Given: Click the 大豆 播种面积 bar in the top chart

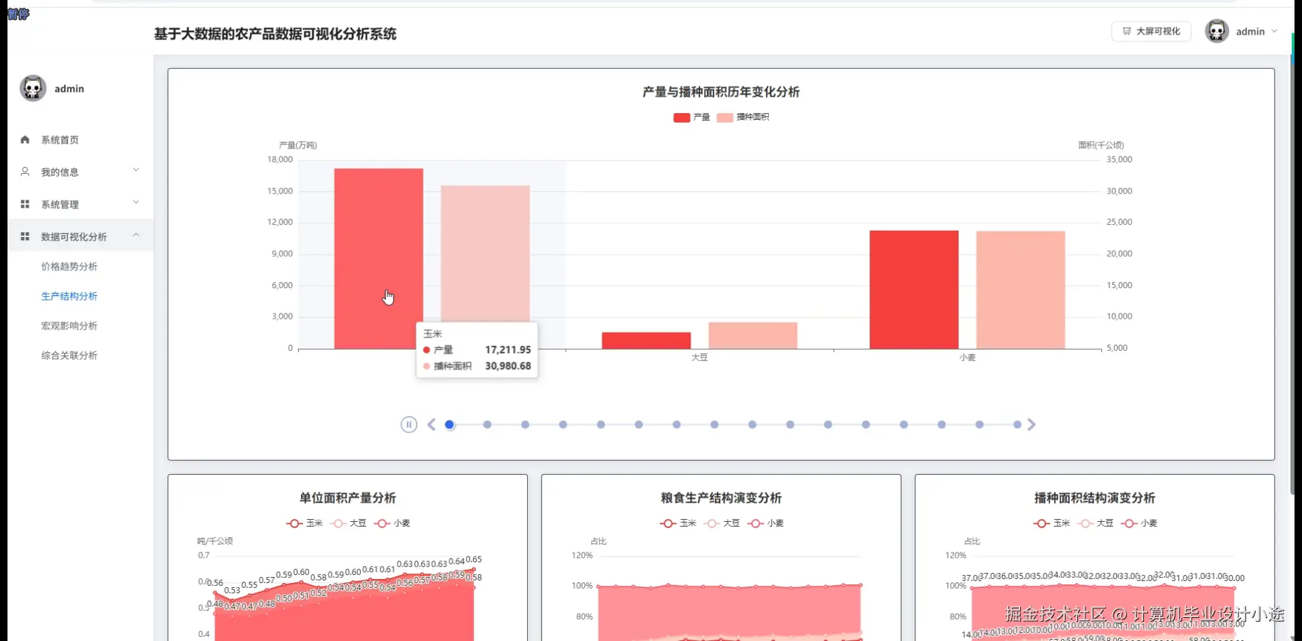Looking at the screenshot, I should tap(753, 336).
